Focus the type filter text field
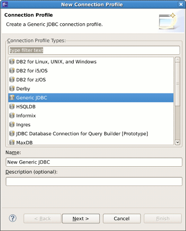Image resolution: width=186 pixels, height=231 pixels. pos(94,50)
